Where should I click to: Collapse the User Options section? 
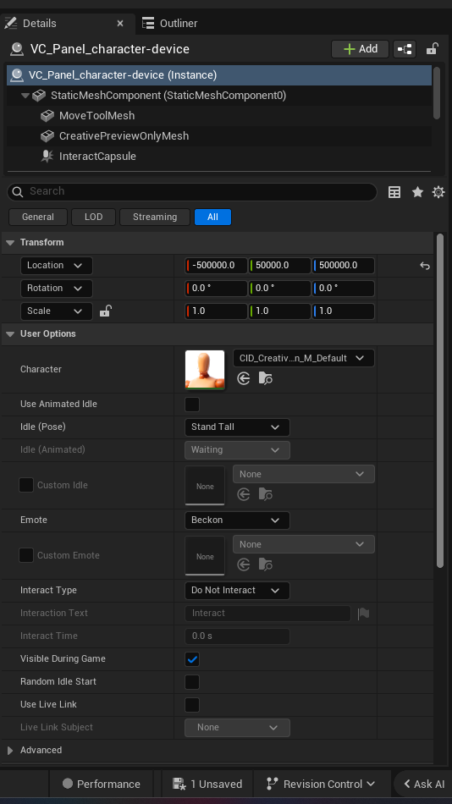[x=10, y=334]
